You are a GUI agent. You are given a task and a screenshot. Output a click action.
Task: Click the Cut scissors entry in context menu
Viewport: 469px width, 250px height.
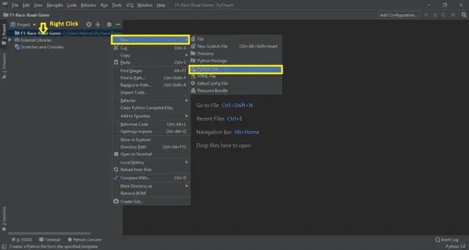124,48
